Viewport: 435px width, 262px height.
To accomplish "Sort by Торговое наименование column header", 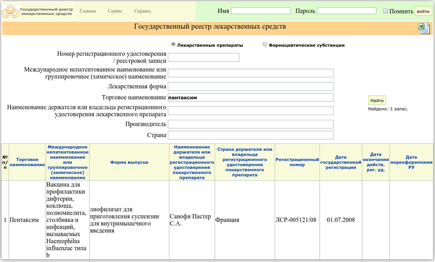I will (27, 161).
